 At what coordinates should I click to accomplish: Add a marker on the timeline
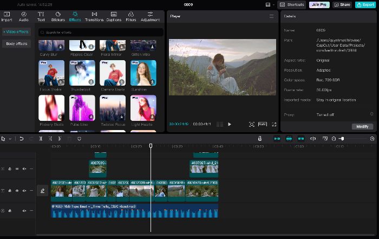point(79,139)
